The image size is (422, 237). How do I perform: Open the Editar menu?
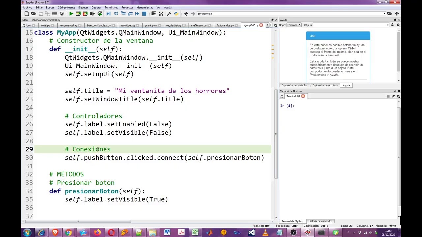[39, 7]
